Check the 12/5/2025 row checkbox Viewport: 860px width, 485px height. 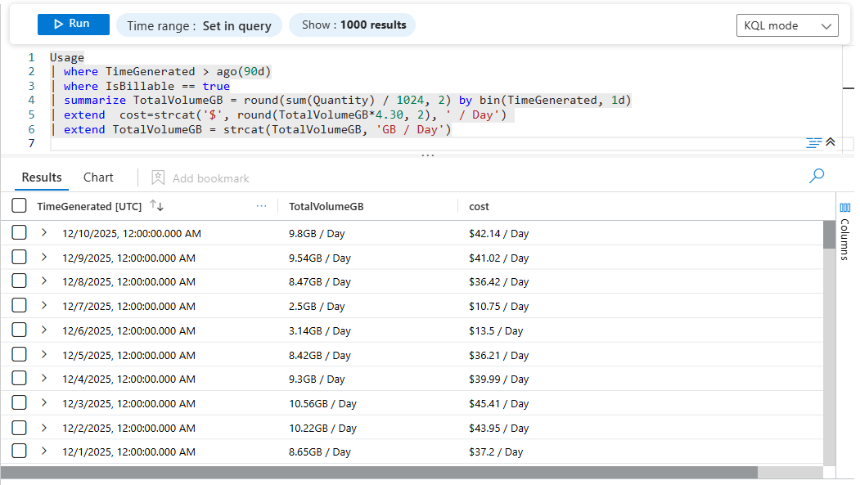pyautogui.click(x=20, y=355)
